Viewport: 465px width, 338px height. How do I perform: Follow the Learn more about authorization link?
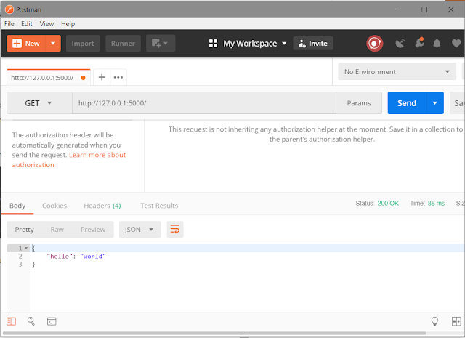point(97,155)
